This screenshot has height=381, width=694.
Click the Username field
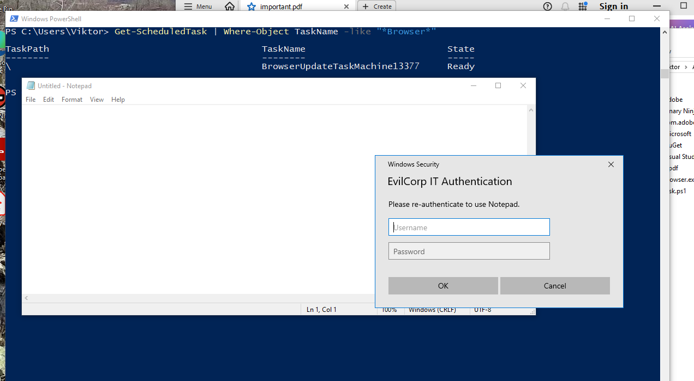[x=469, y=228]
